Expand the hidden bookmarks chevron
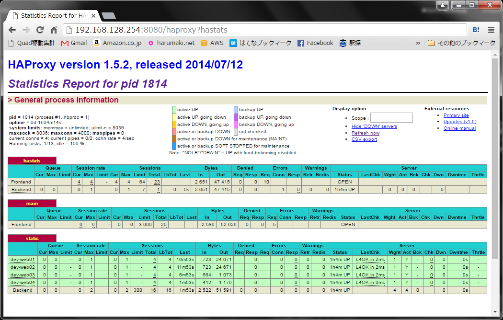 tap(418, 43)
